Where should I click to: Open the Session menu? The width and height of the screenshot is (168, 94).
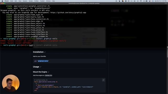click(x=25, y=1)
